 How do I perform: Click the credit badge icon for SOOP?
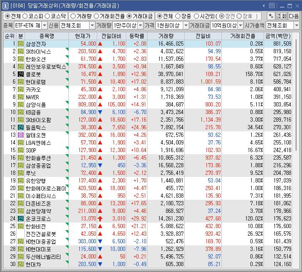pyautogui.click(x=21, y=150)
